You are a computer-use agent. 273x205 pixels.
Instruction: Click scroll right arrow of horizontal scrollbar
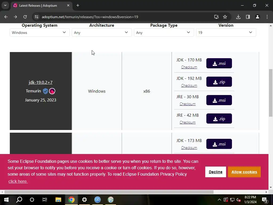(x=266, y=192)
